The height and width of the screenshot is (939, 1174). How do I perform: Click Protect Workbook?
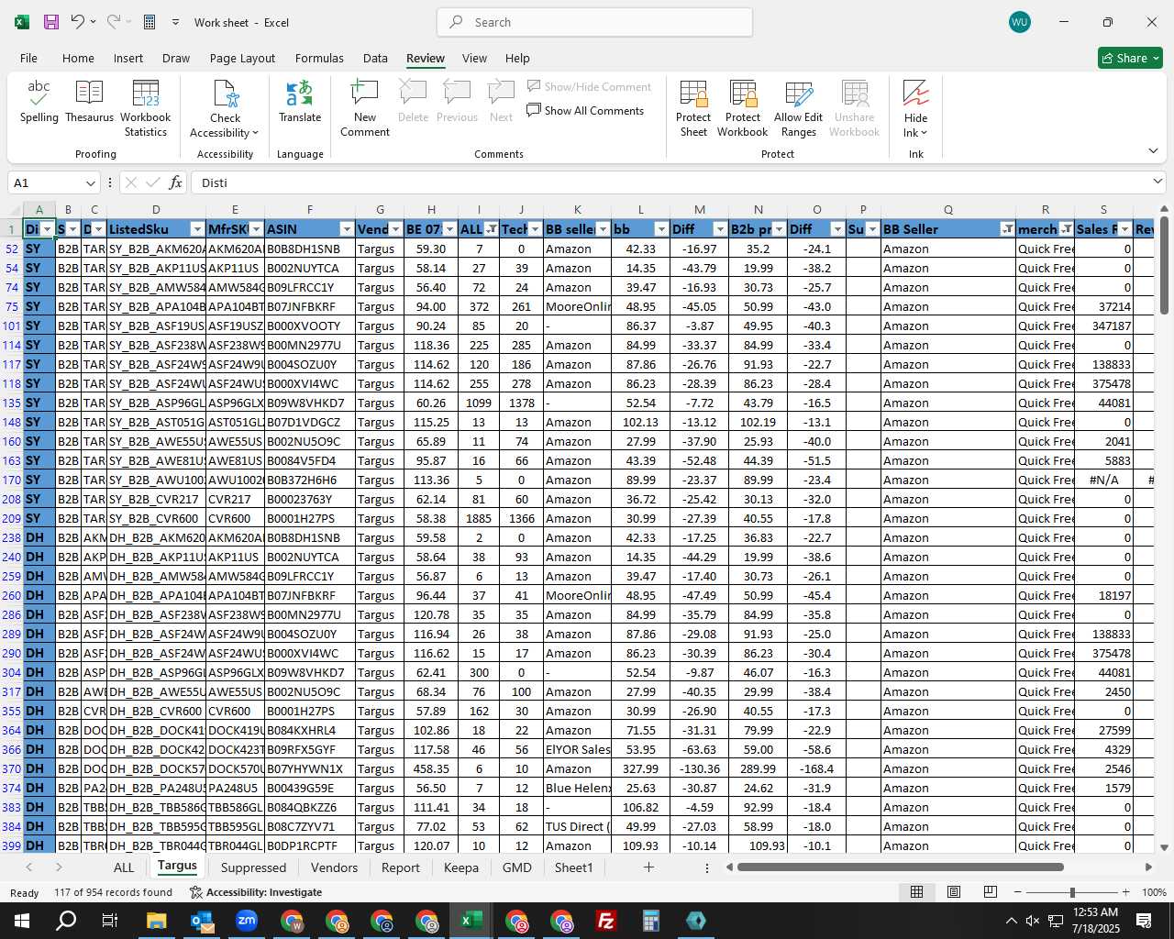[x=742, y=109]
